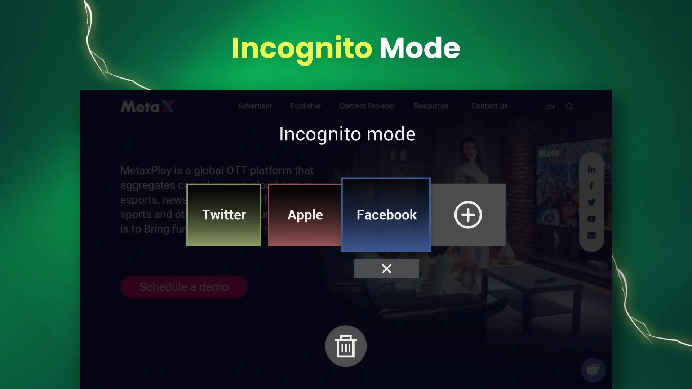
Task: Click the YouTube social icon
Action: [x=592, y=219]
